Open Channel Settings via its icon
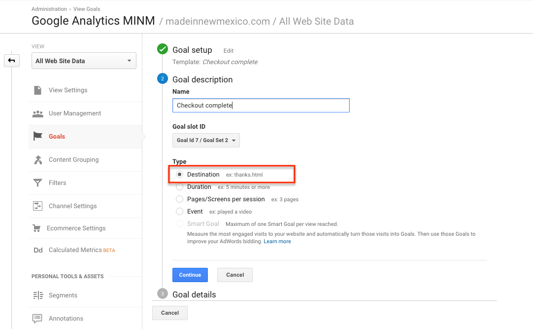This screenshot has width=533, height=329. point(38,206)
